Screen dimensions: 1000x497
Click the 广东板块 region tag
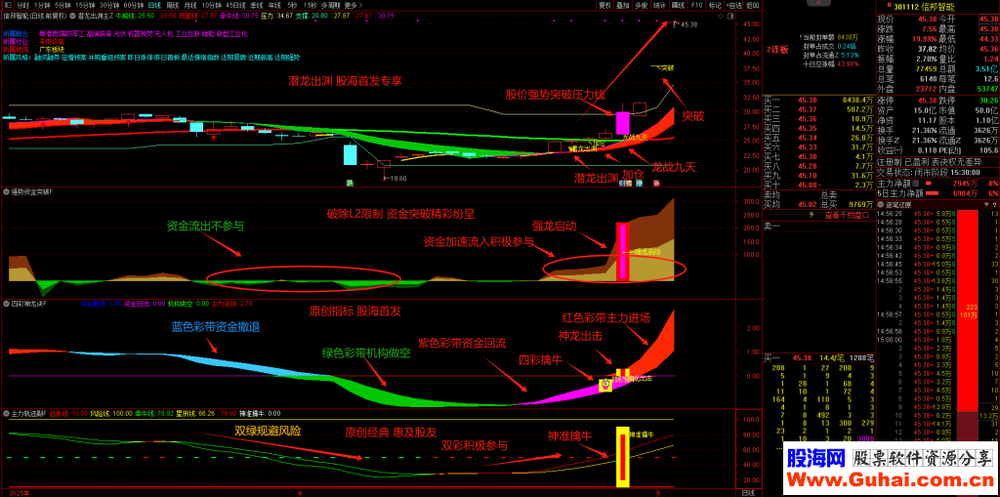[x=51, y=48]
